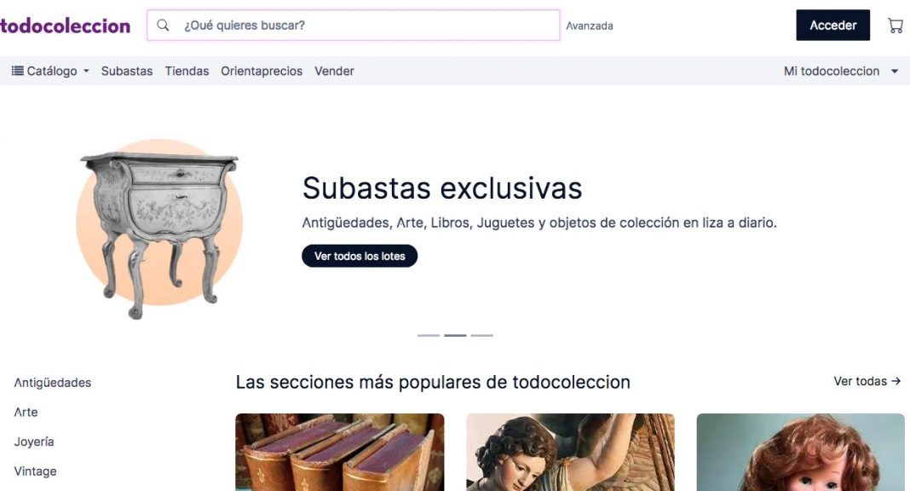Select the Antigüedades category link

coord(53,383)
